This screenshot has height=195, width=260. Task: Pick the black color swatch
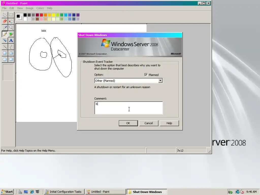25,15
